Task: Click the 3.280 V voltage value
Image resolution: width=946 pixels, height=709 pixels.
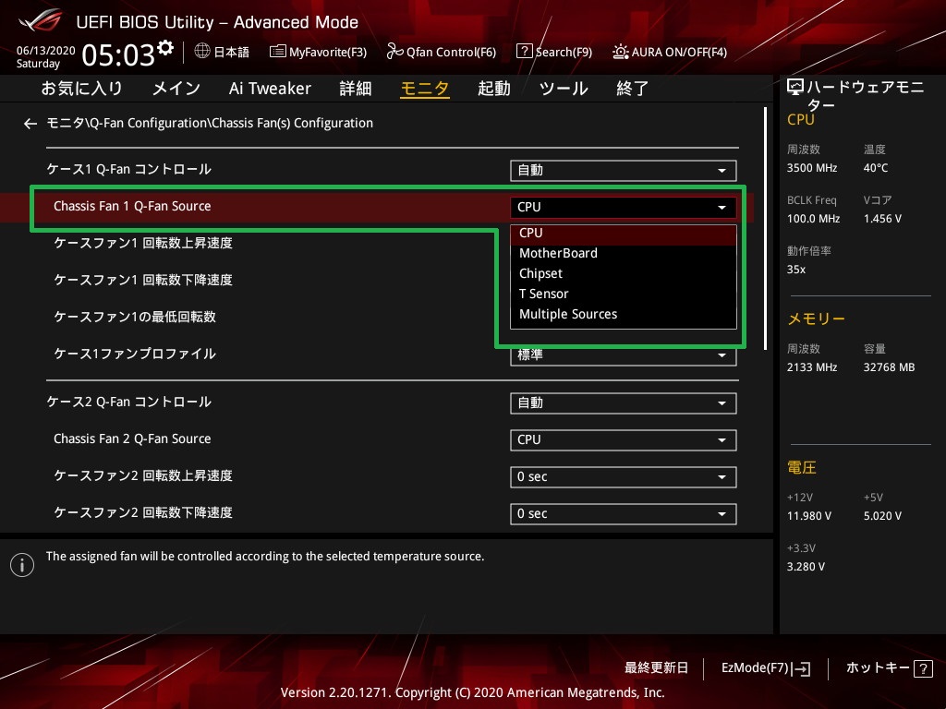Action: [806, 567]
